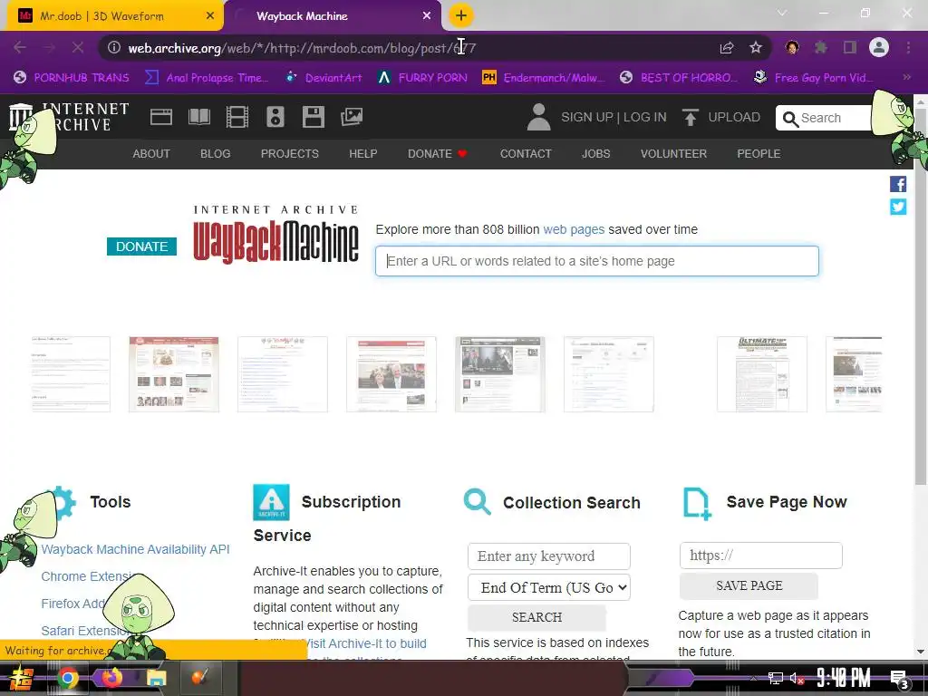Open Chrome extensions puzzle icon
This screenshot has height=696, width=928.
(x=820, y=47)
